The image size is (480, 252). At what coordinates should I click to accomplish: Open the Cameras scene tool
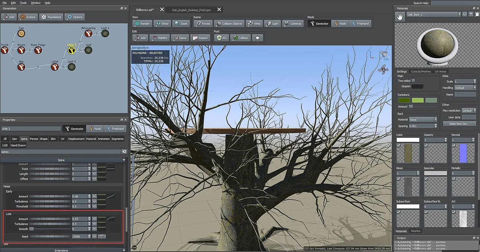pyautogui.click(x=292, y=24)
